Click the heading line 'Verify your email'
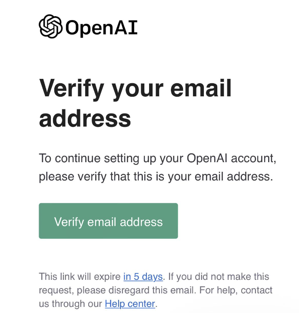This screenshot has height=313, width=299. tap(135, 89)
